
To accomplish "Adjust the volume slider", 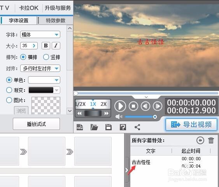I will (141, 117).
